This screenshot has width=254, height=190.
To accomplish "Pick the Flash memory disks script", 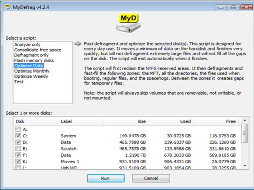I will pyautogui.click(x=34, y=60).
